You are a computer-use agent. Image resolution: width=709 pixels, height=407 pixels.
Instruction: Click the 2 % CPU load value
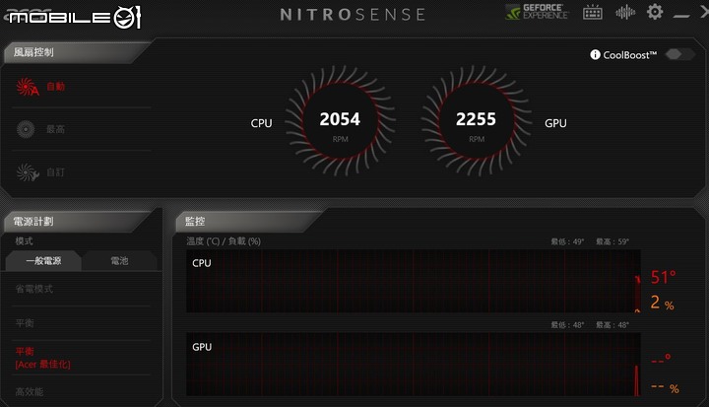pos(663,303)
